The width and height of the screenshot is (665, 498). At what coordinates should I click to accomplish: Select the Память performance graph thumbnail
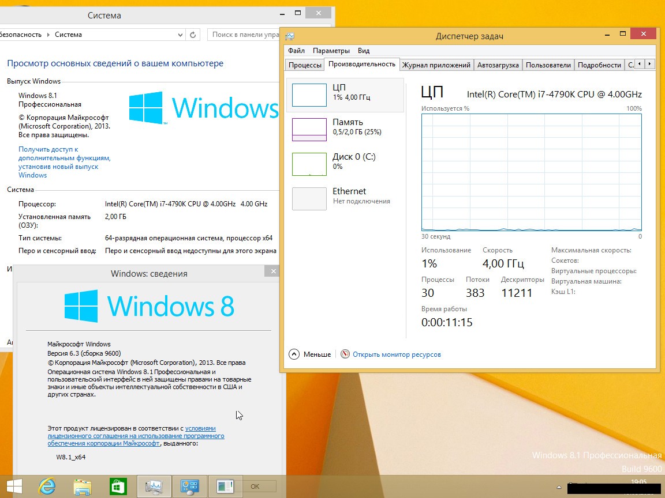pyautogui.click(x=309, y=129)
